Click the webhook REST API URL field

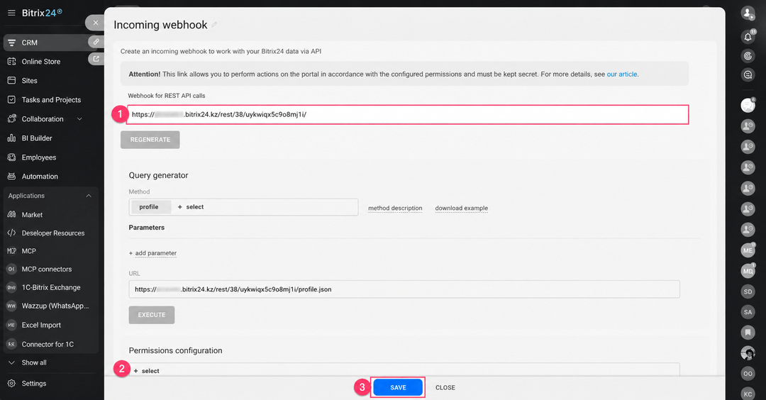[407, 114]
